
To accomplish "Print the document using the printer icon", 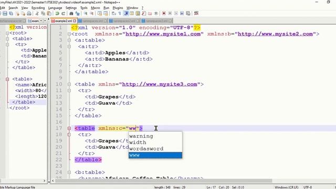I will (x=29, y=14).
